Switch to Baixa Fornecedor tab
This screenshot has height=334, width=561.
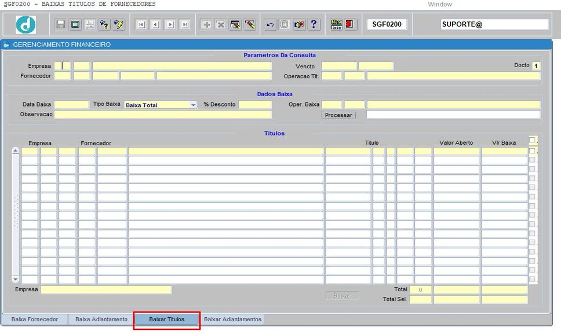(x=34, y=320)
